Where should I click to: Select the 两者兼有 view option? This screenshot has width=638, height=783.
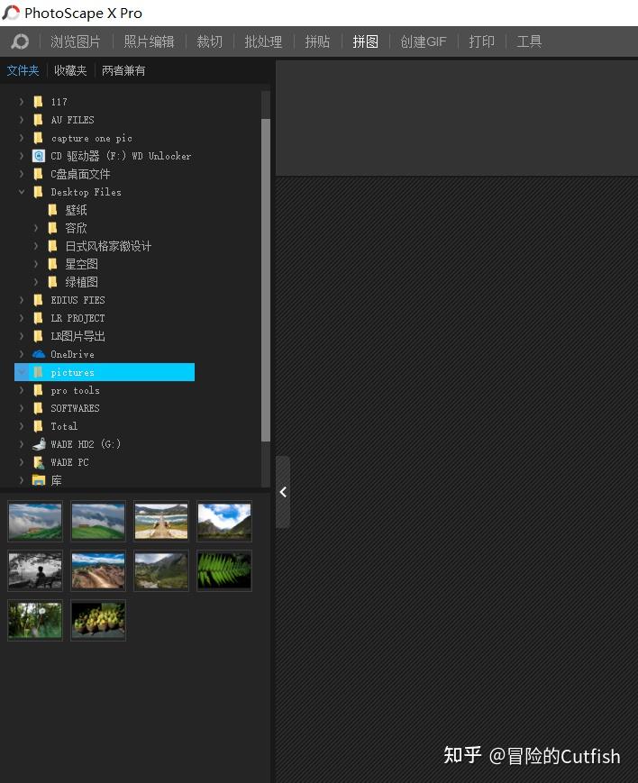click(123, 70)
